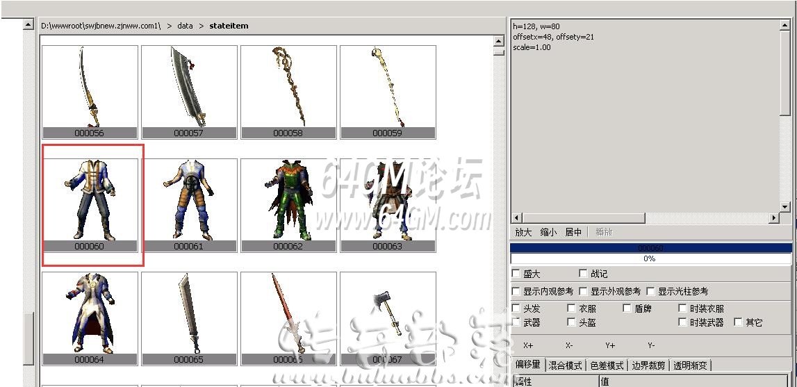
Task: Check the 时装武器 checkbox
Action: [x=682, y=322]
